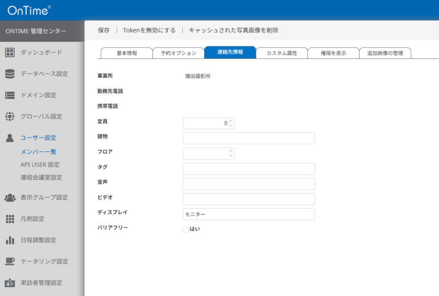Viewport: 439px width, 296px height.
Task: Open the 予約オプション tab
Action: tap(178, 53)
